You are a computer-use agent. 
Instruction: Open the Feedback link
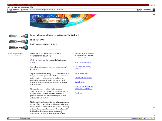coord(78,93)
